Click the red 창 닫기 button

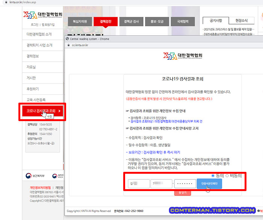[183, 193]
